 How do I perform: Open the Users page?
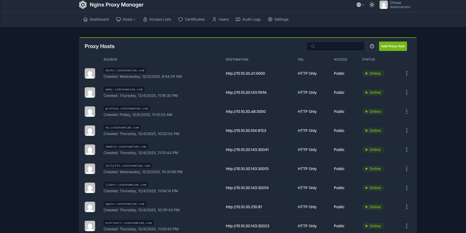(220, 19)
